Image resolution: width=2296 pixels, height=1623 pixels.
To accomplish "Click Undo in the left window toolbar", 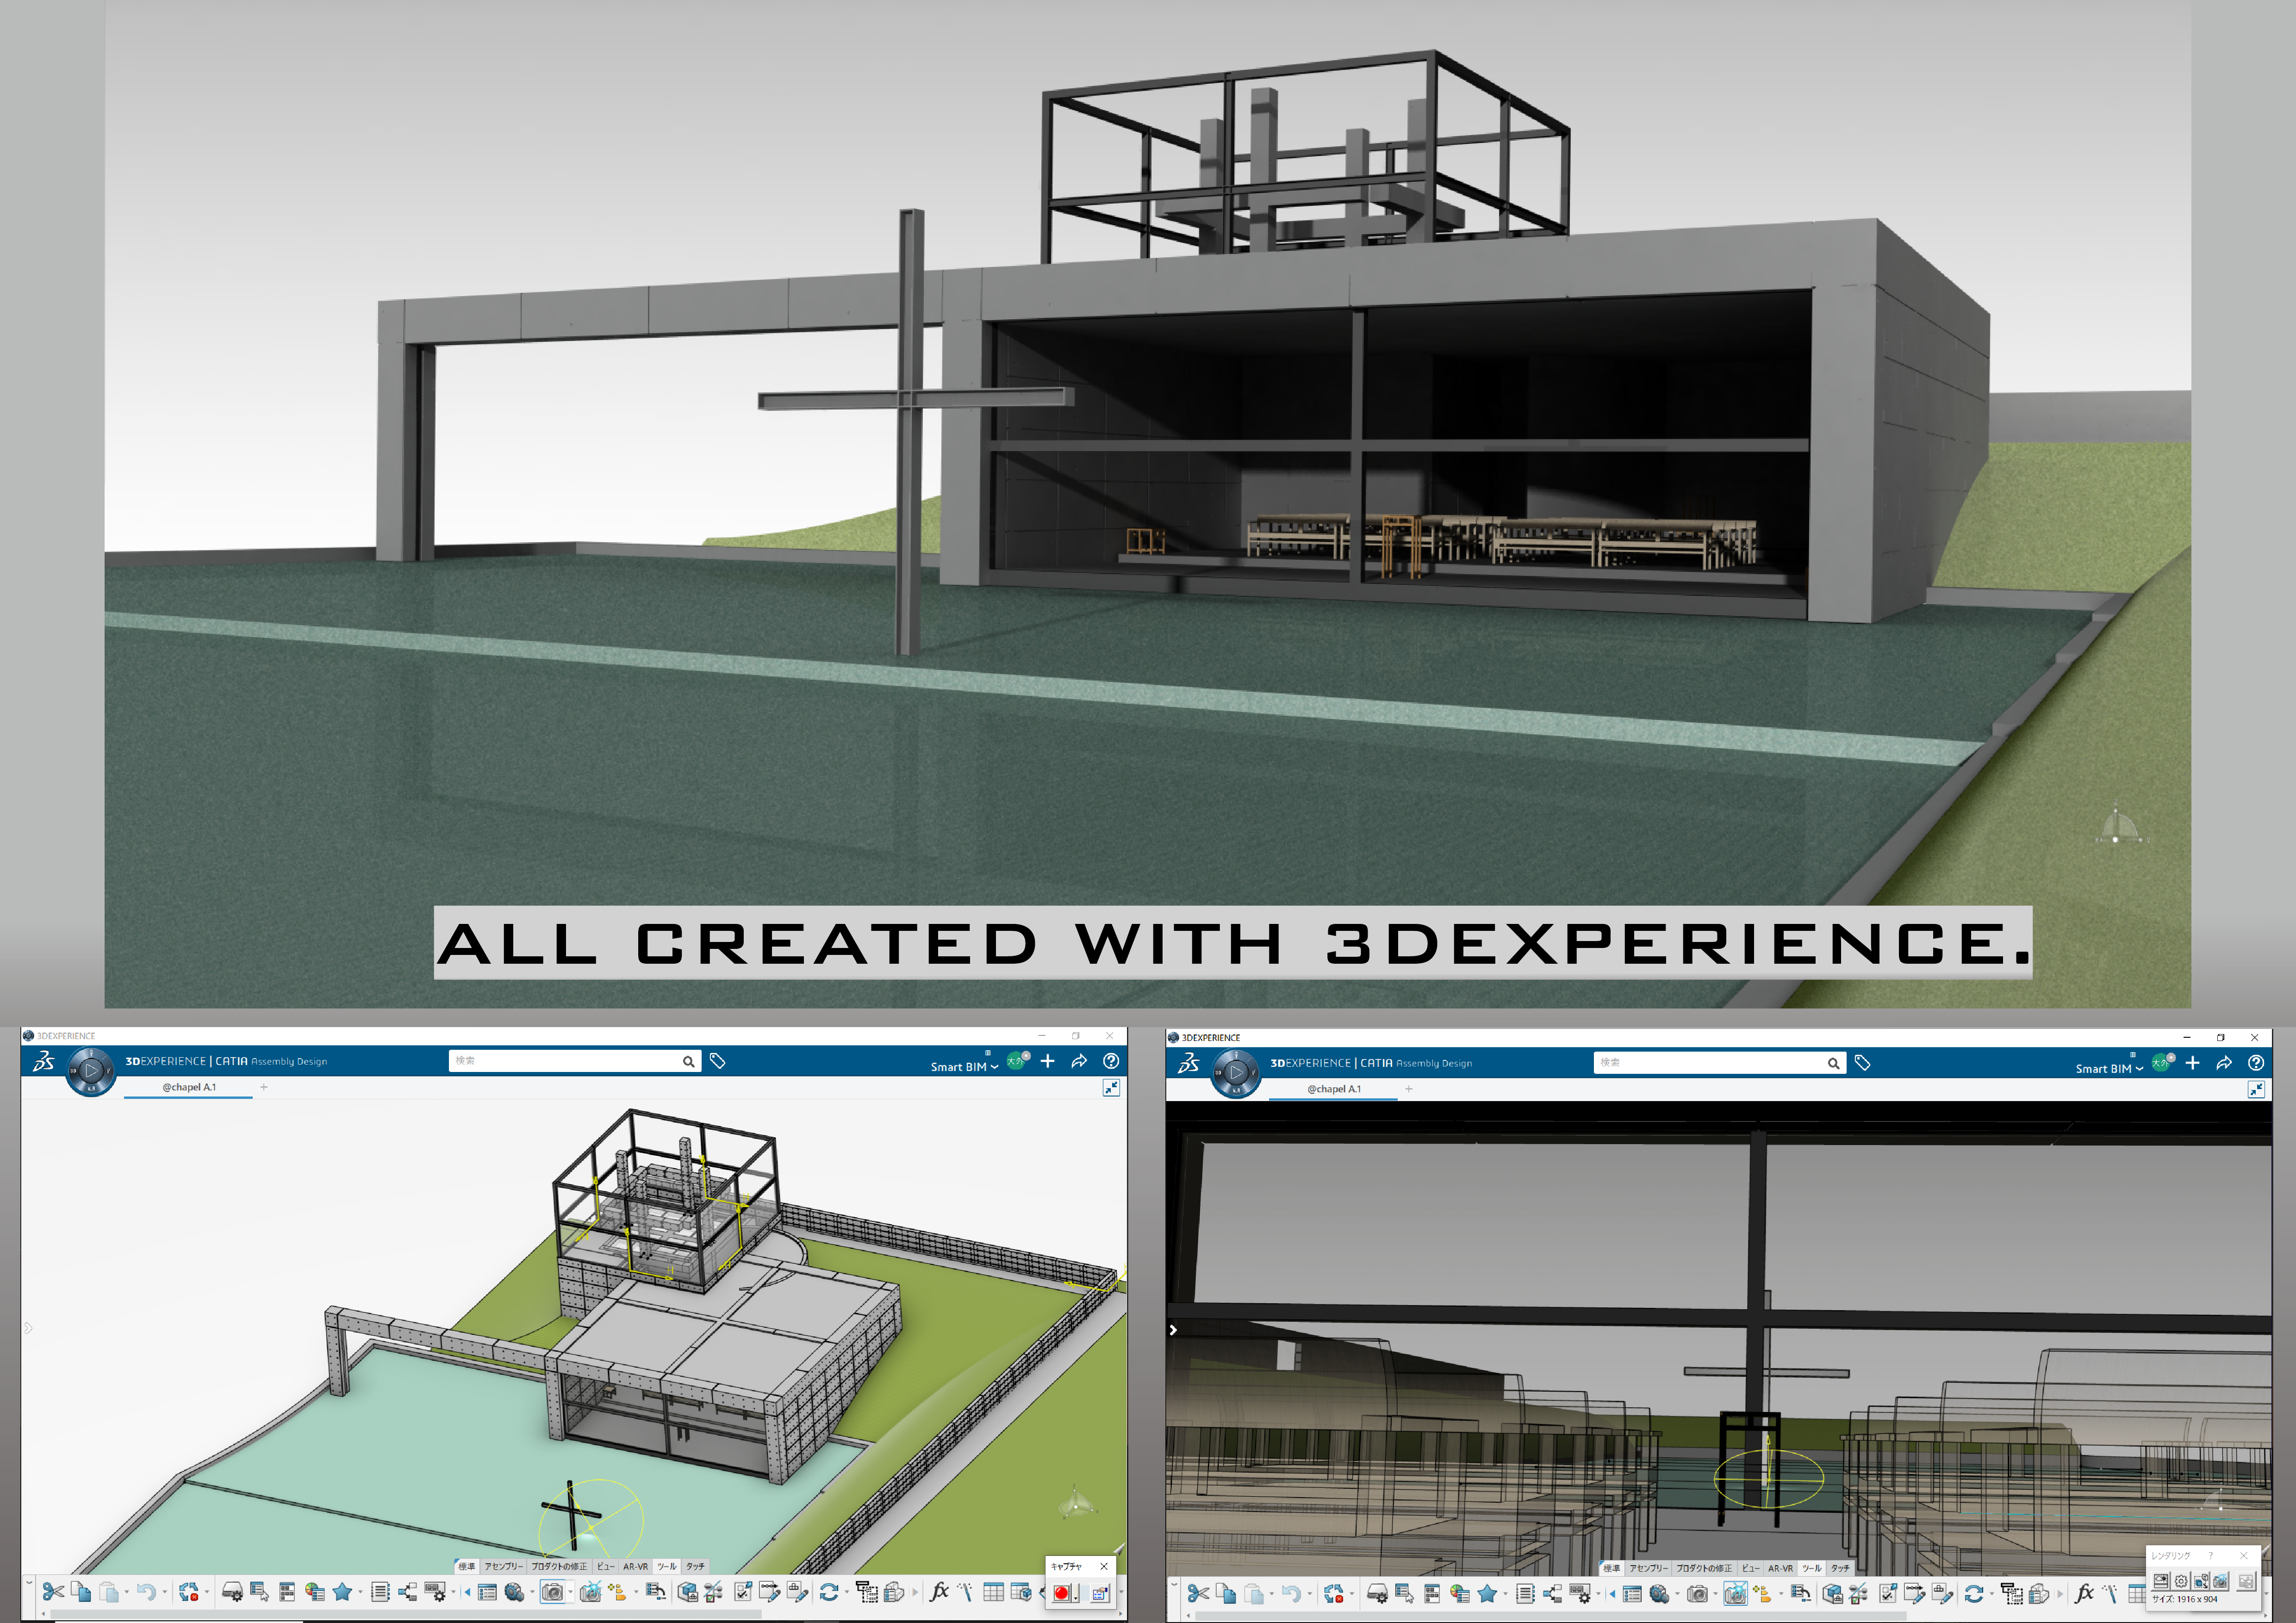I will [x=147, y=1592].
